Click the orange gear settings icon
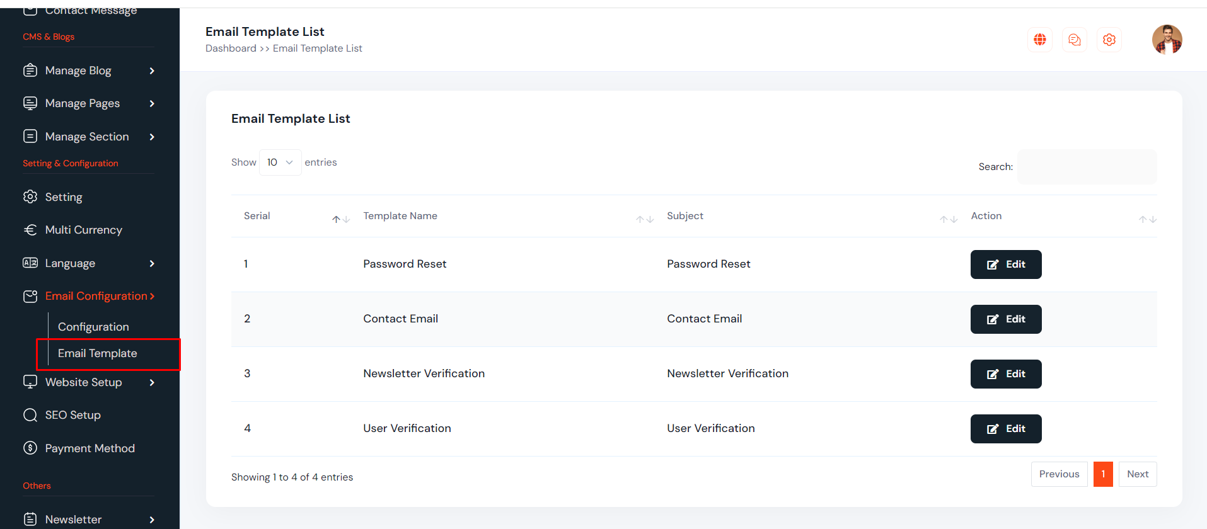The image size is (1207, 529). (x=1109, y=40)
